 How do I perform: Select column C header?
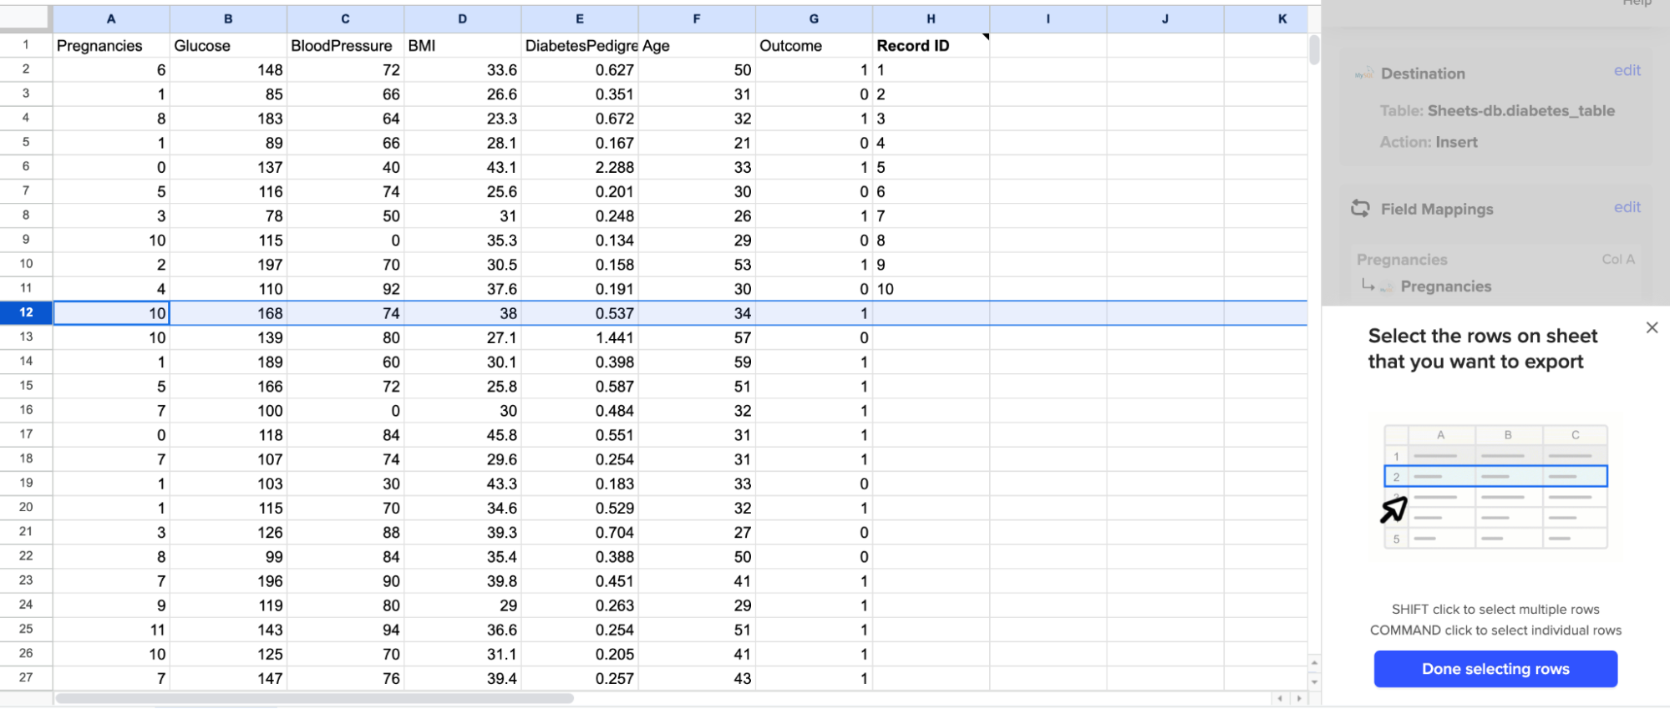345,18
